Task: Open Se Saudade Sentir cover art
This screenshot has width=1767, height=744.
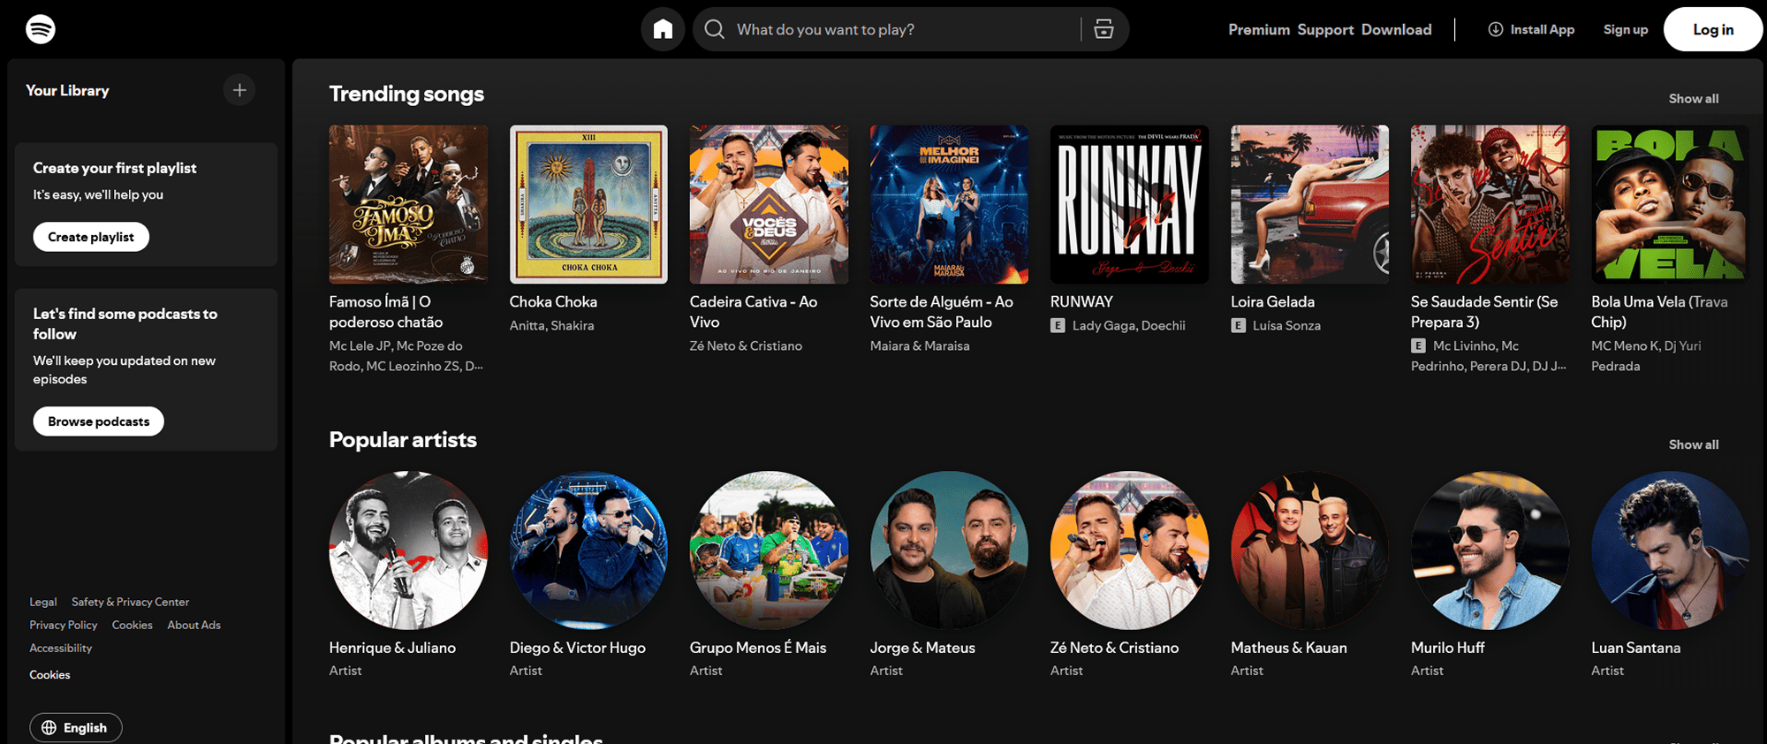Action: click(1490, 204)
